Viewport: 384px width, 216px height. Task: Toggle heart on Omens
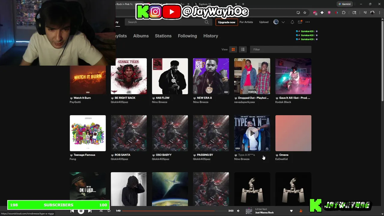[x=277, y=155]
